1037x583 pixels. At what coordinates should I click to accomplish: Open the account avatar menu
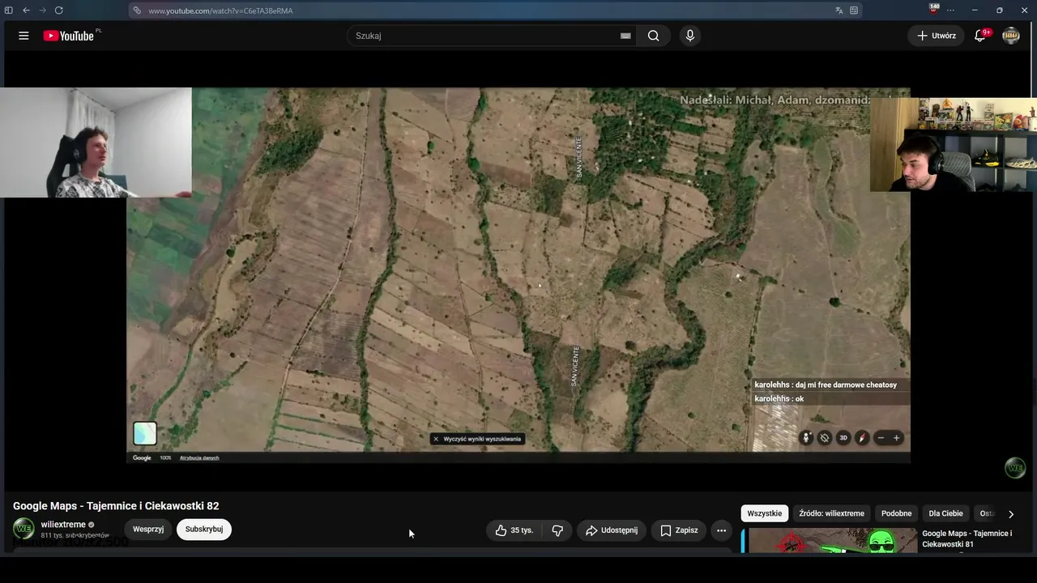click(x=1011, y=36)
